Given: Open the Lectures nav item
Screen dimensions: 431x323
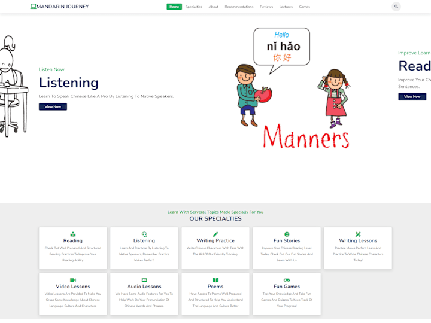Looking at the screenshot, I should 286,7.
